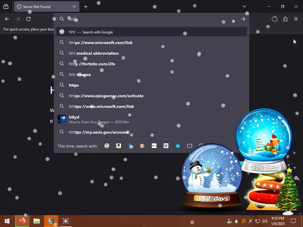Choose 'hht — Search with Google' suggestion
This screenshot has width=303, height=227.
tap(151, 32)
